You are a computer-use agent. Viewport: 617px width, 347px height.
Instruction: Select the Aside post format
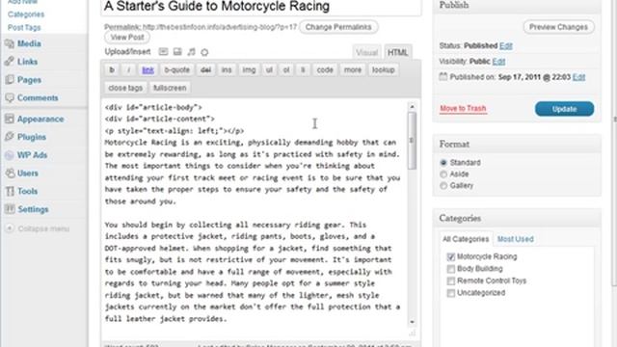coord(443,173)
